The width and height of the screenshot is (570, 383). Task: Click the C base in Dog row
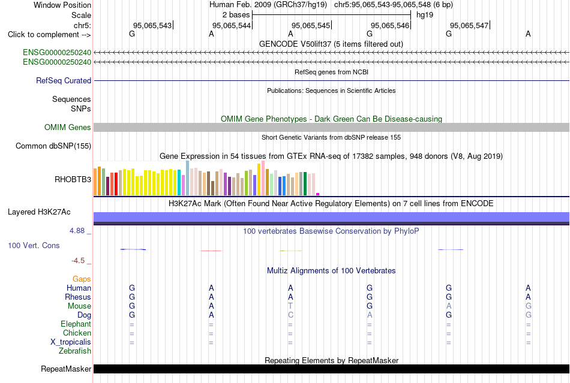click(290, 315)
